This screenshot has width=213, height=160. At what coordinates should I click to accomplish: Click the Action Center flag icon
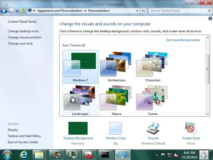163,155
